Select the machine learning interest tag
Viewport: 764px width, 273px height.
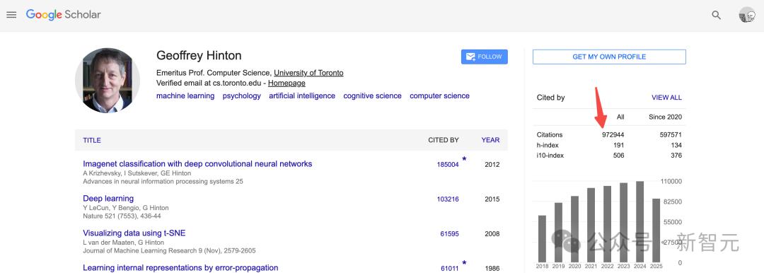point(185,96)
